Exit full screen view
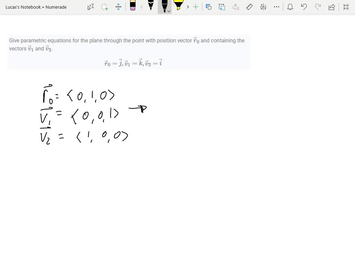 (x=346, y=7)
